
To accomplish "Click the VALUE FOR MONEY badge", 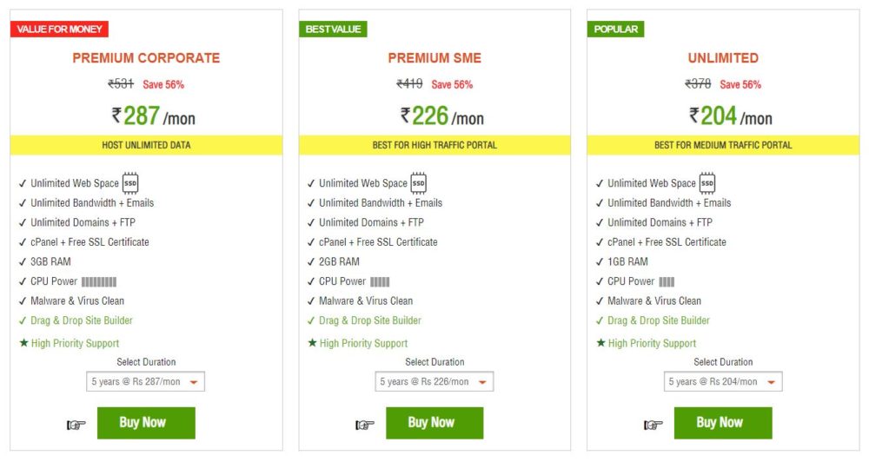I will 59,30.
